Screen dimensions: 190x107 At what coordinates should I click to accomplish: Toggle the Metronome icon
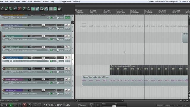point(28,9)
